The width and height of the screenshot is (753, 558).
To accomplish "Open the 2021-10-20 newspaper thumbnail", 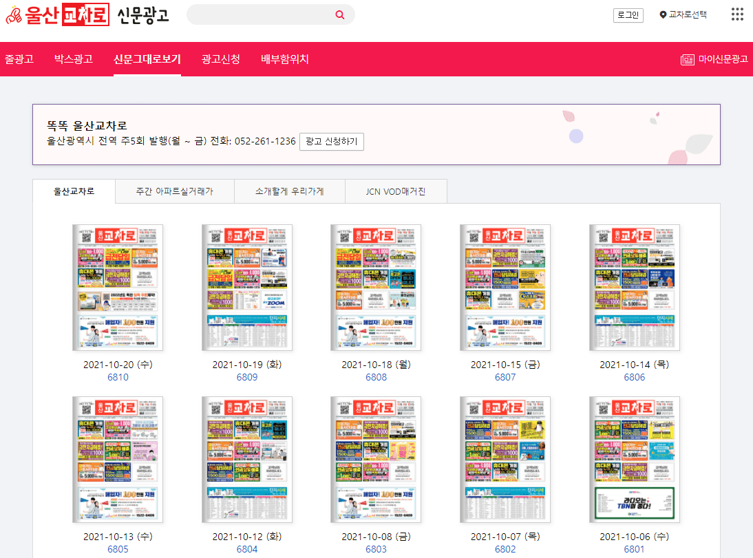I will (x=117, y=287).
